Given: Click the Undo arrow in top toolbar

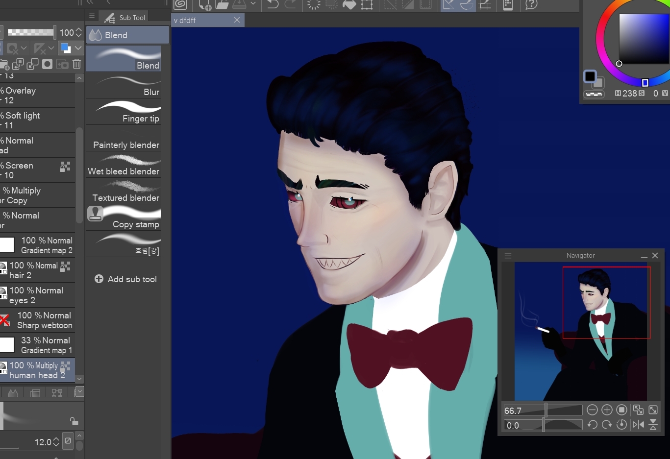Looking at the screenshot, I should pos(273,4).
